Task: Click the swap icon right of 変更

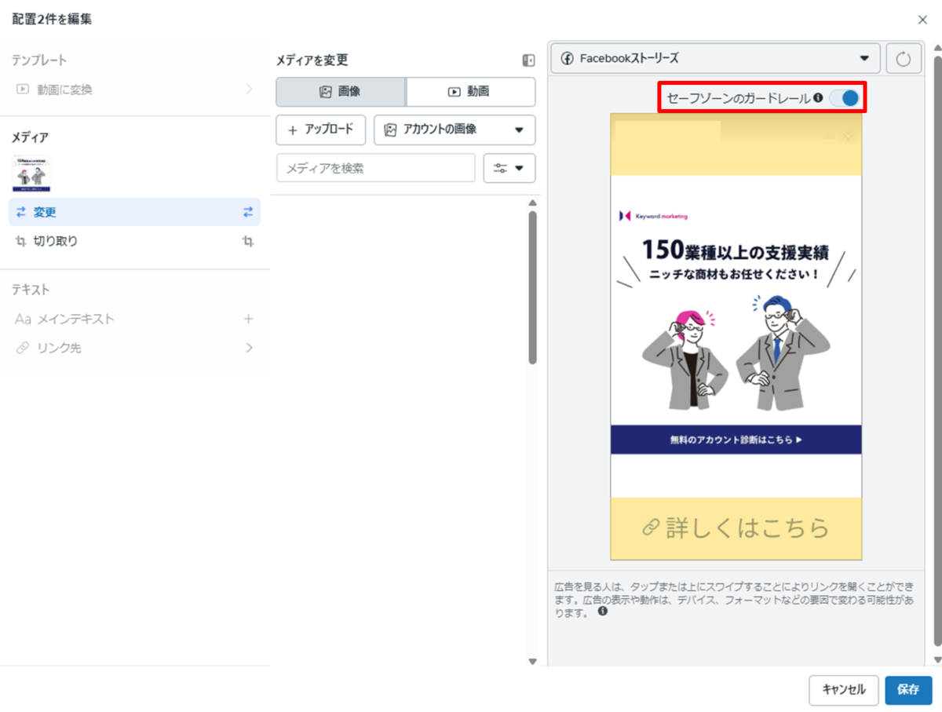Action: point(248,212)
